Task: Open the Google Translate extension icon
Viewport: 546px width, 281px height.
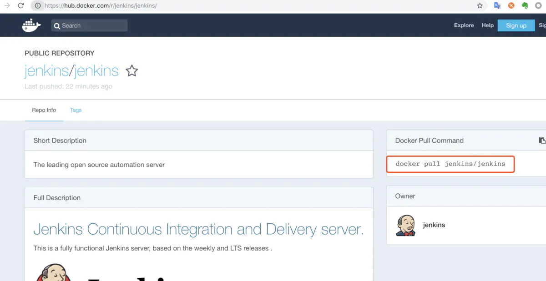Action: (x=497, y=6)
